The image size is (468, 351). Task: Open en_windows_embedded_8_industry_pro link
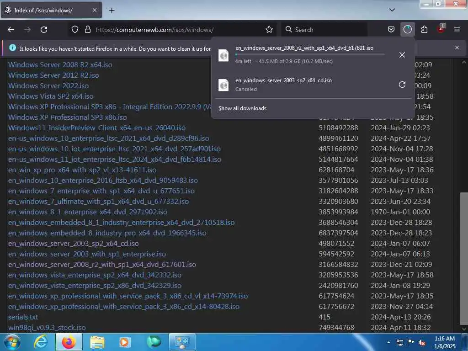tap(107, 233)
